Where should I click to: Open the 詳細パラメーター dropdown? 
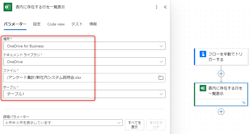63,123
